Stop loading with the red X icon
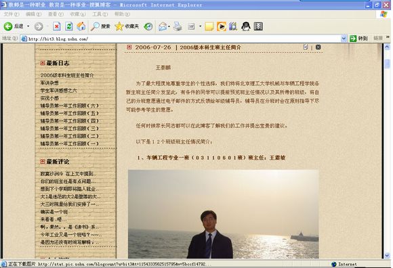The width and height of the screenshot is (393, 268). coord(57,26)
